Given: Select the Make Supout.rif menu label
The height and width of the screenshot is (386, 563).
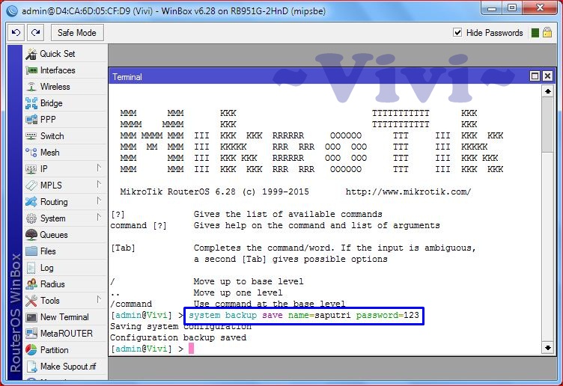Looking at the screenshot, I should [68, 367].
